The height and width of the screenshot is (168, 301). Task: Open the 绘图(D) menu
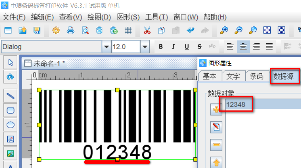tap(99, 17)
